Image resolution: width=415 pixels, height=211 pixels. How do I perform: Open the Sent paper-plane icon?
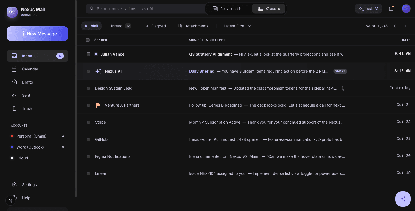(x=14, y=95)
